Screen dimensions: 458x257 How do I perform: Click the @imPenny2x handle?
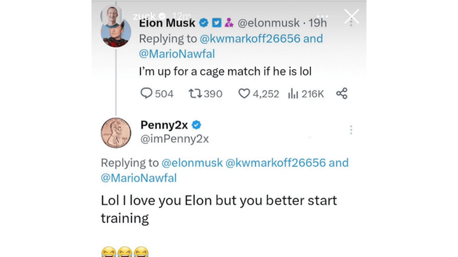[x=175, y=139]
